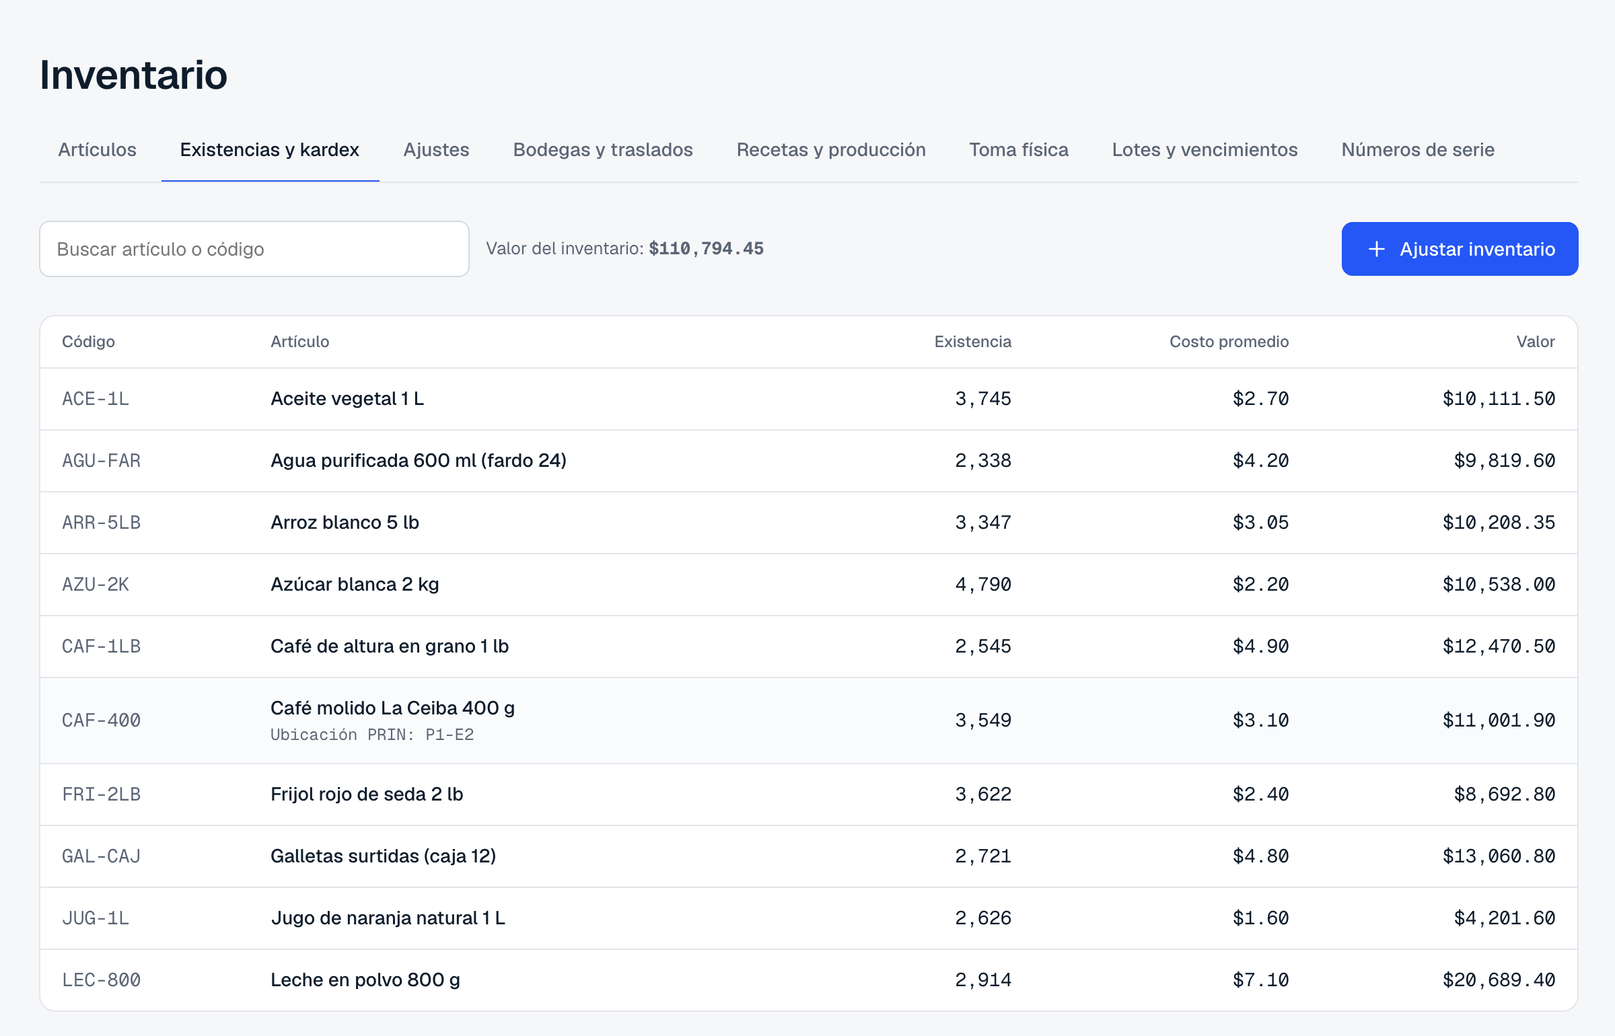Click code FRI-2LB
Screen dimensions: 1615x1036
[x=101, y=794]
